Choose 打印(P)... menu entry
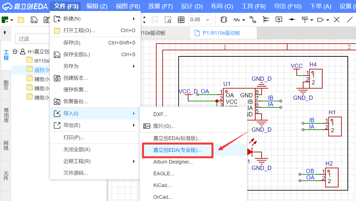Image resolution: width=356 pixels, height=201 pixels. [x=95, y=138]
